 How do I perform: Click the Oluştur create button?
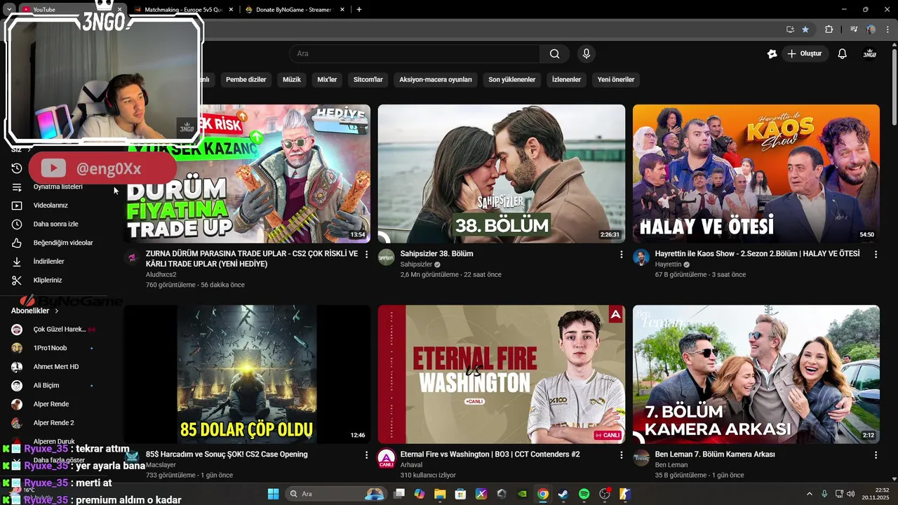[804, 54]
